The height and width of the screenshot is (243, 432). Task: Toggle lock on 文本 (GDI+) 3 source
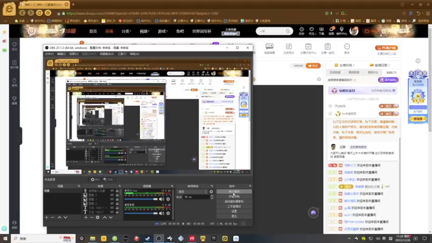pos(117,208)
